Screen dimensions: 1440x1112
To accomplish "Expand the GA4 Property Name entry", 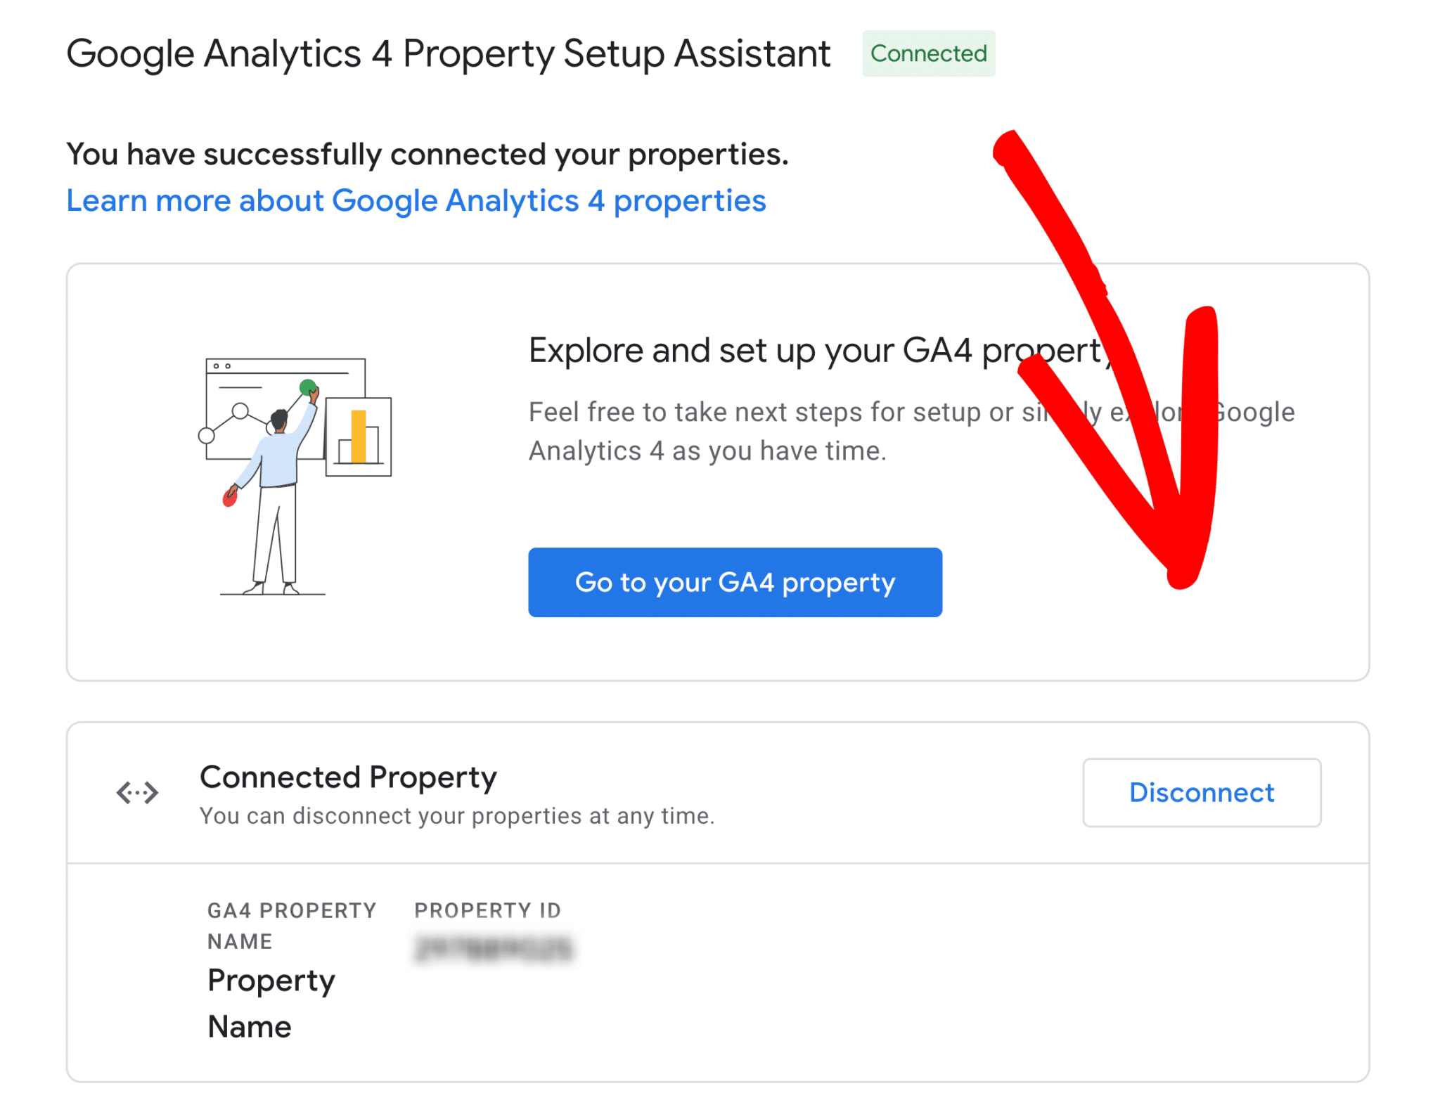I will [291, 925].
